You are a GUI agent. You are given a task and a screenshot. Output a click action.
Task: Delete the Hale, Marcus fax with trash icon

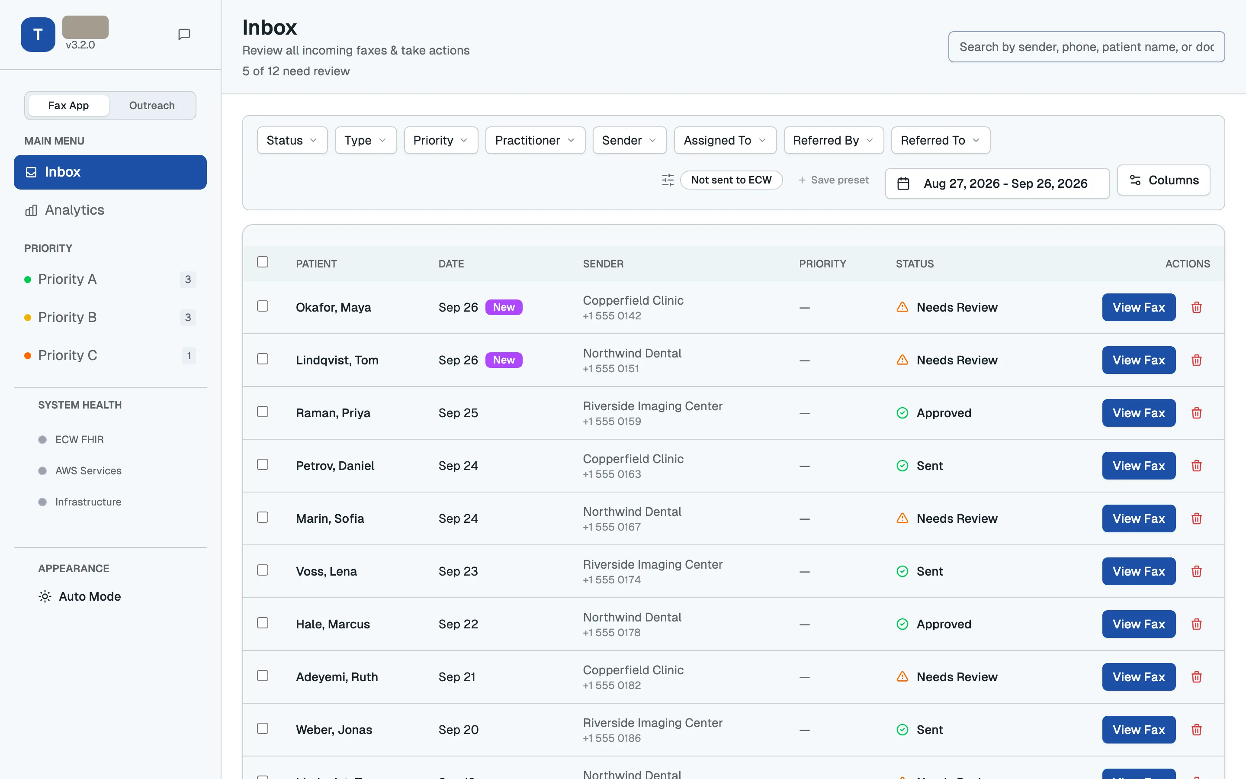click(x=1197, y=624)
